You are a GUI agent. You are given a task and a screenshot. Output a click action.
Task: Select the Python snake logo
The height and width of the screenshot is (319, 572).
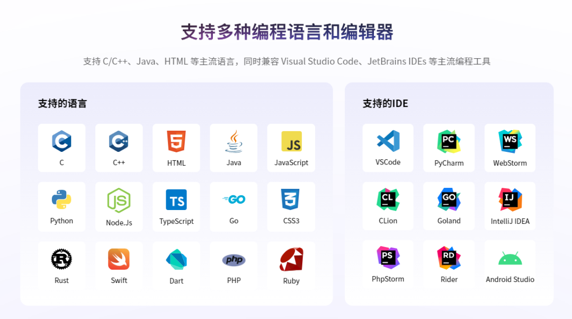point(61,199)
